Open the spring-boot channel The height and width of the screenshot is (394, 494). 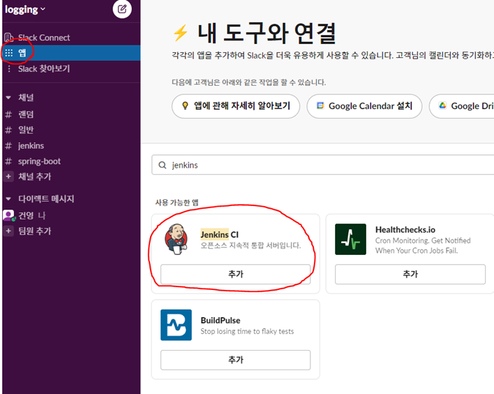(71, 161)
